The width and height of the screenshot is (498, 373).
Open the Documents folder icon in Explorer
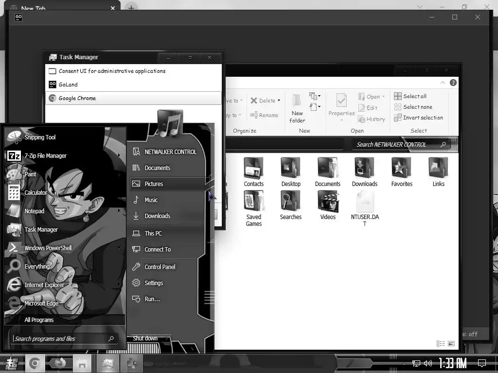tap(327, 172)
